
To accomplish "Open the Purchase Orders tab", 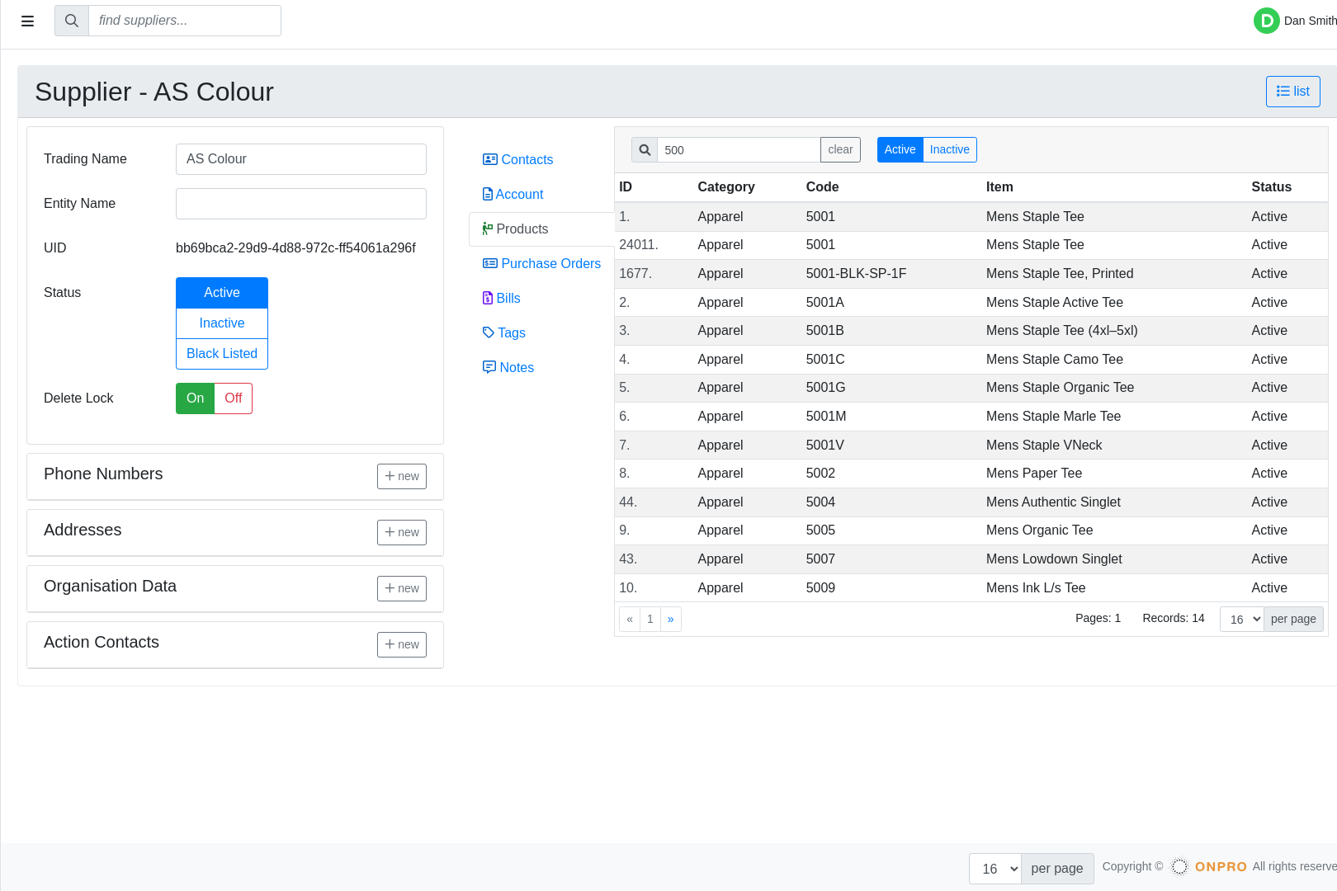I will [542, 263].
